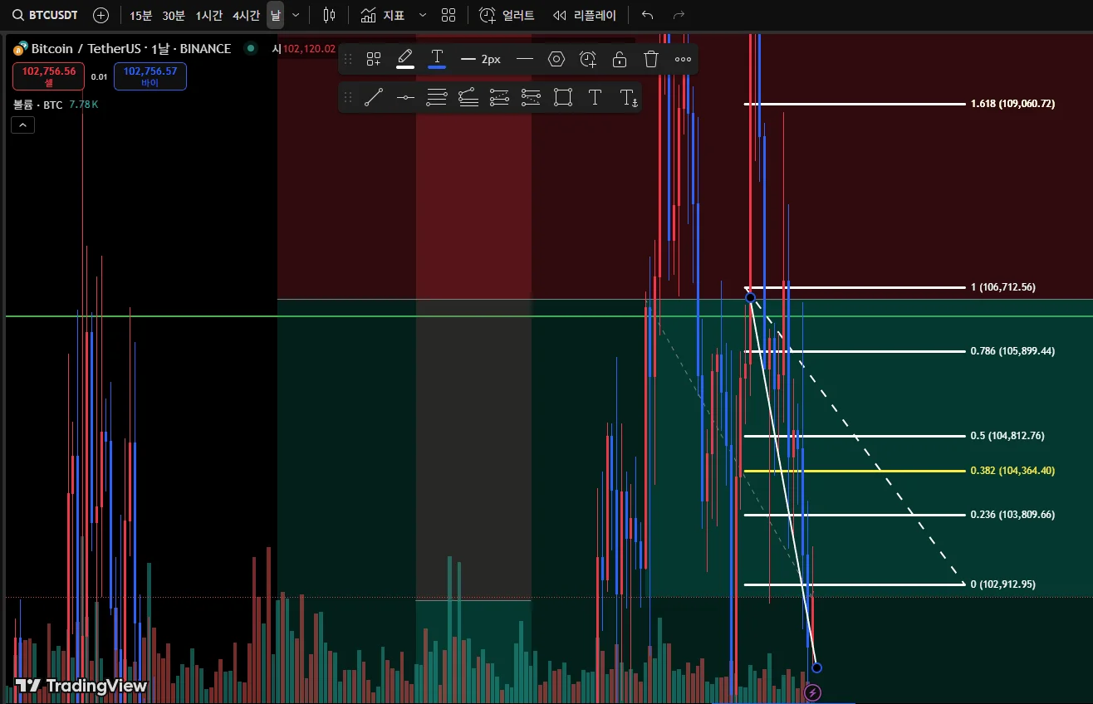
Task: Undo the last chart action
Action: point(648,15)
